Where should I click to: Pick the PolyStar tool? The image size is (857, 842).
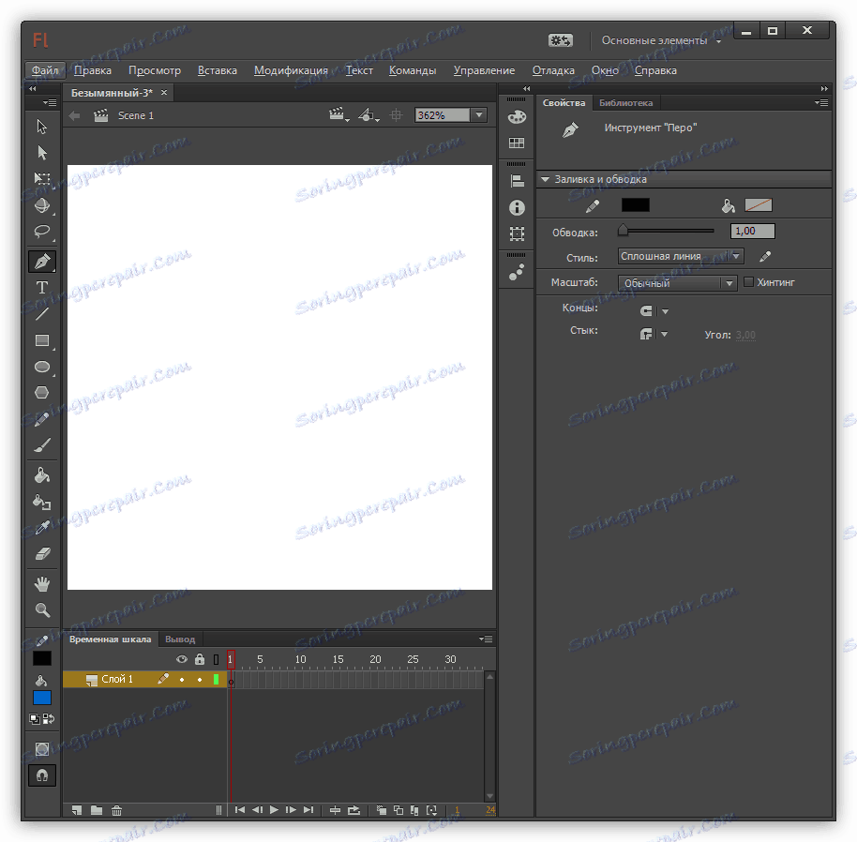(42, 392)
